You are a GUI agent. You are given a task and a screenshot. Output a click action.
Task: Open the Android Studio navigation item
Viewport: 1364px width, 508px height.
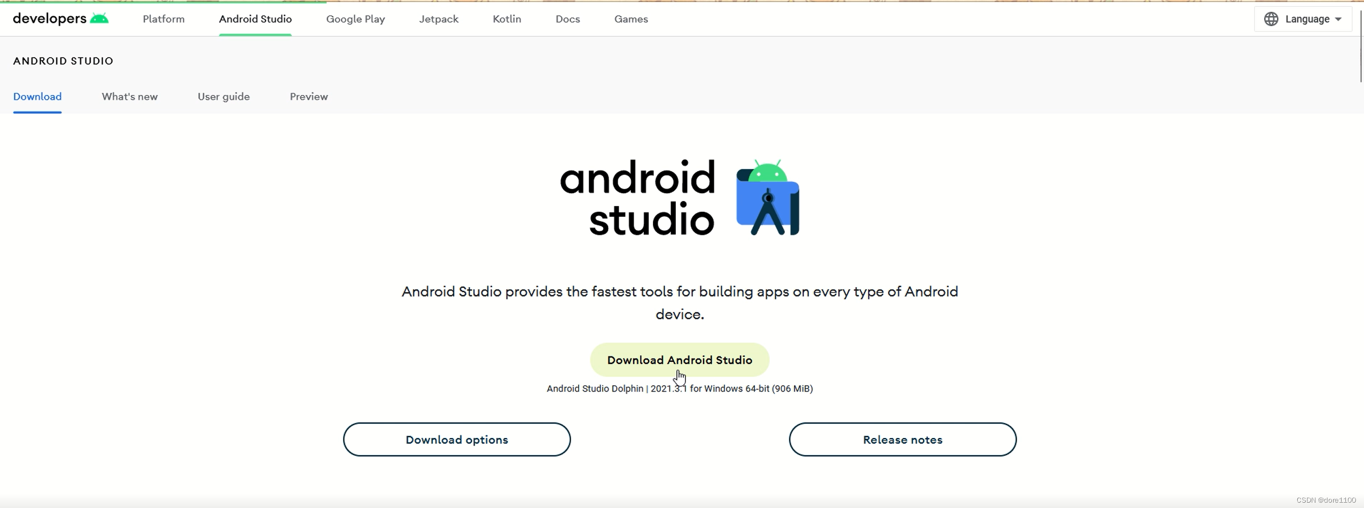255,19
